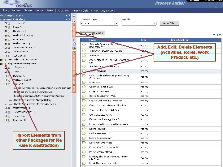Viewport: 223px width, 167px height.
Task: Click the View Element eye icon
Action: [x=74, y=25]
